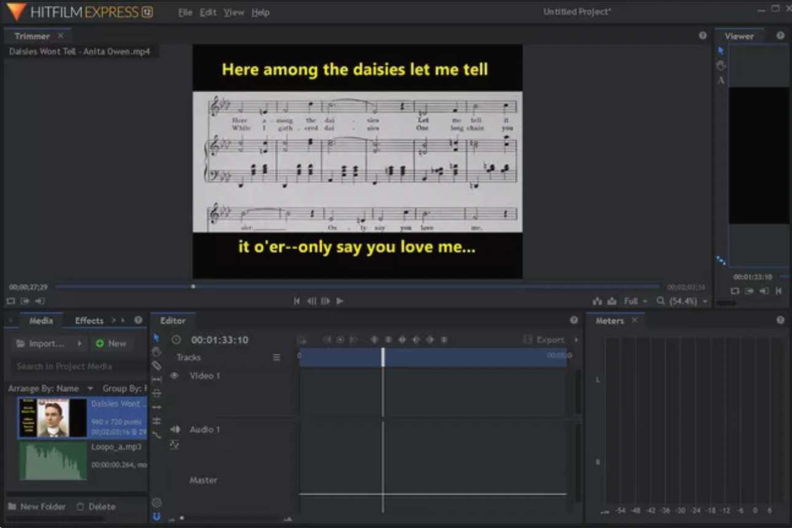
Task: Click the New Folder button in the Media panel
Action: [37, 507]
